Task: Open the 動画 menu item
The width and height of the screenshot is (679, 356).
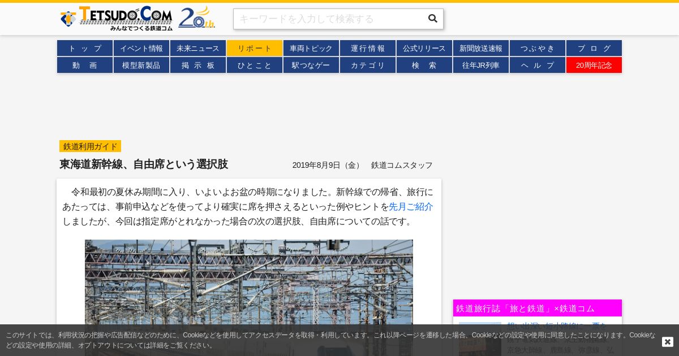Action: [85, 65]
